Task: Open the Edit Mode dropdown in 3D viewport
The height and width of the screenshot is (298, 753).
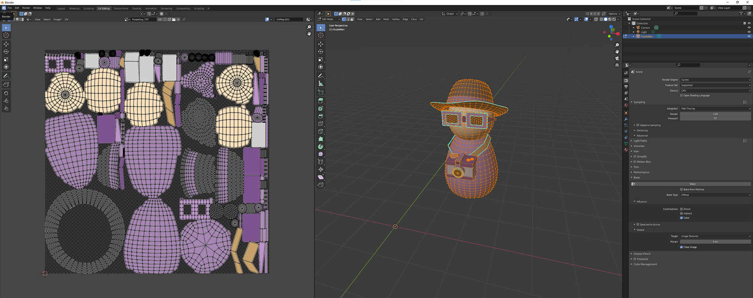Action: tap(329, 19)
